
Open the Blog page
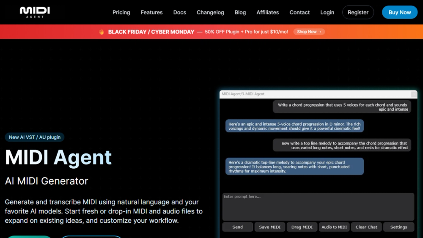[x=240, y=12]
